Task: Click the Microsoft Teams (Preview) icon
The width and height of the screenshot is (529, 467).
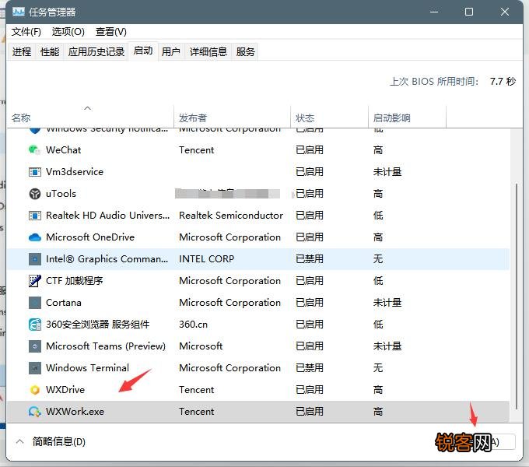Action: click(x=34, y=346)
